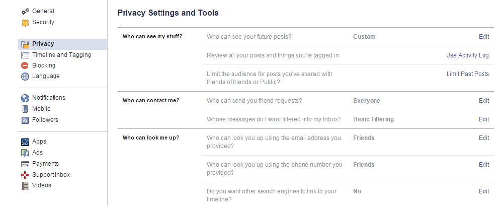The height and width of the screenshot is (206, 502).
Task: Click the Videos film strip icon
Action: coord(25,185)
